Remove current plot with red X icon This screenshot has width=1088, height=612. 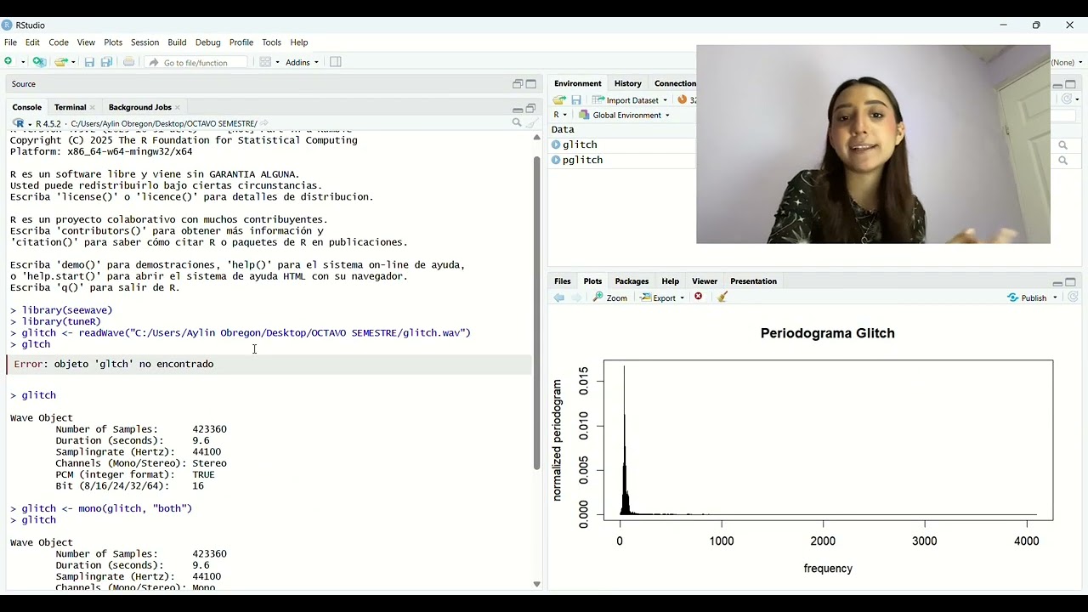699,297
